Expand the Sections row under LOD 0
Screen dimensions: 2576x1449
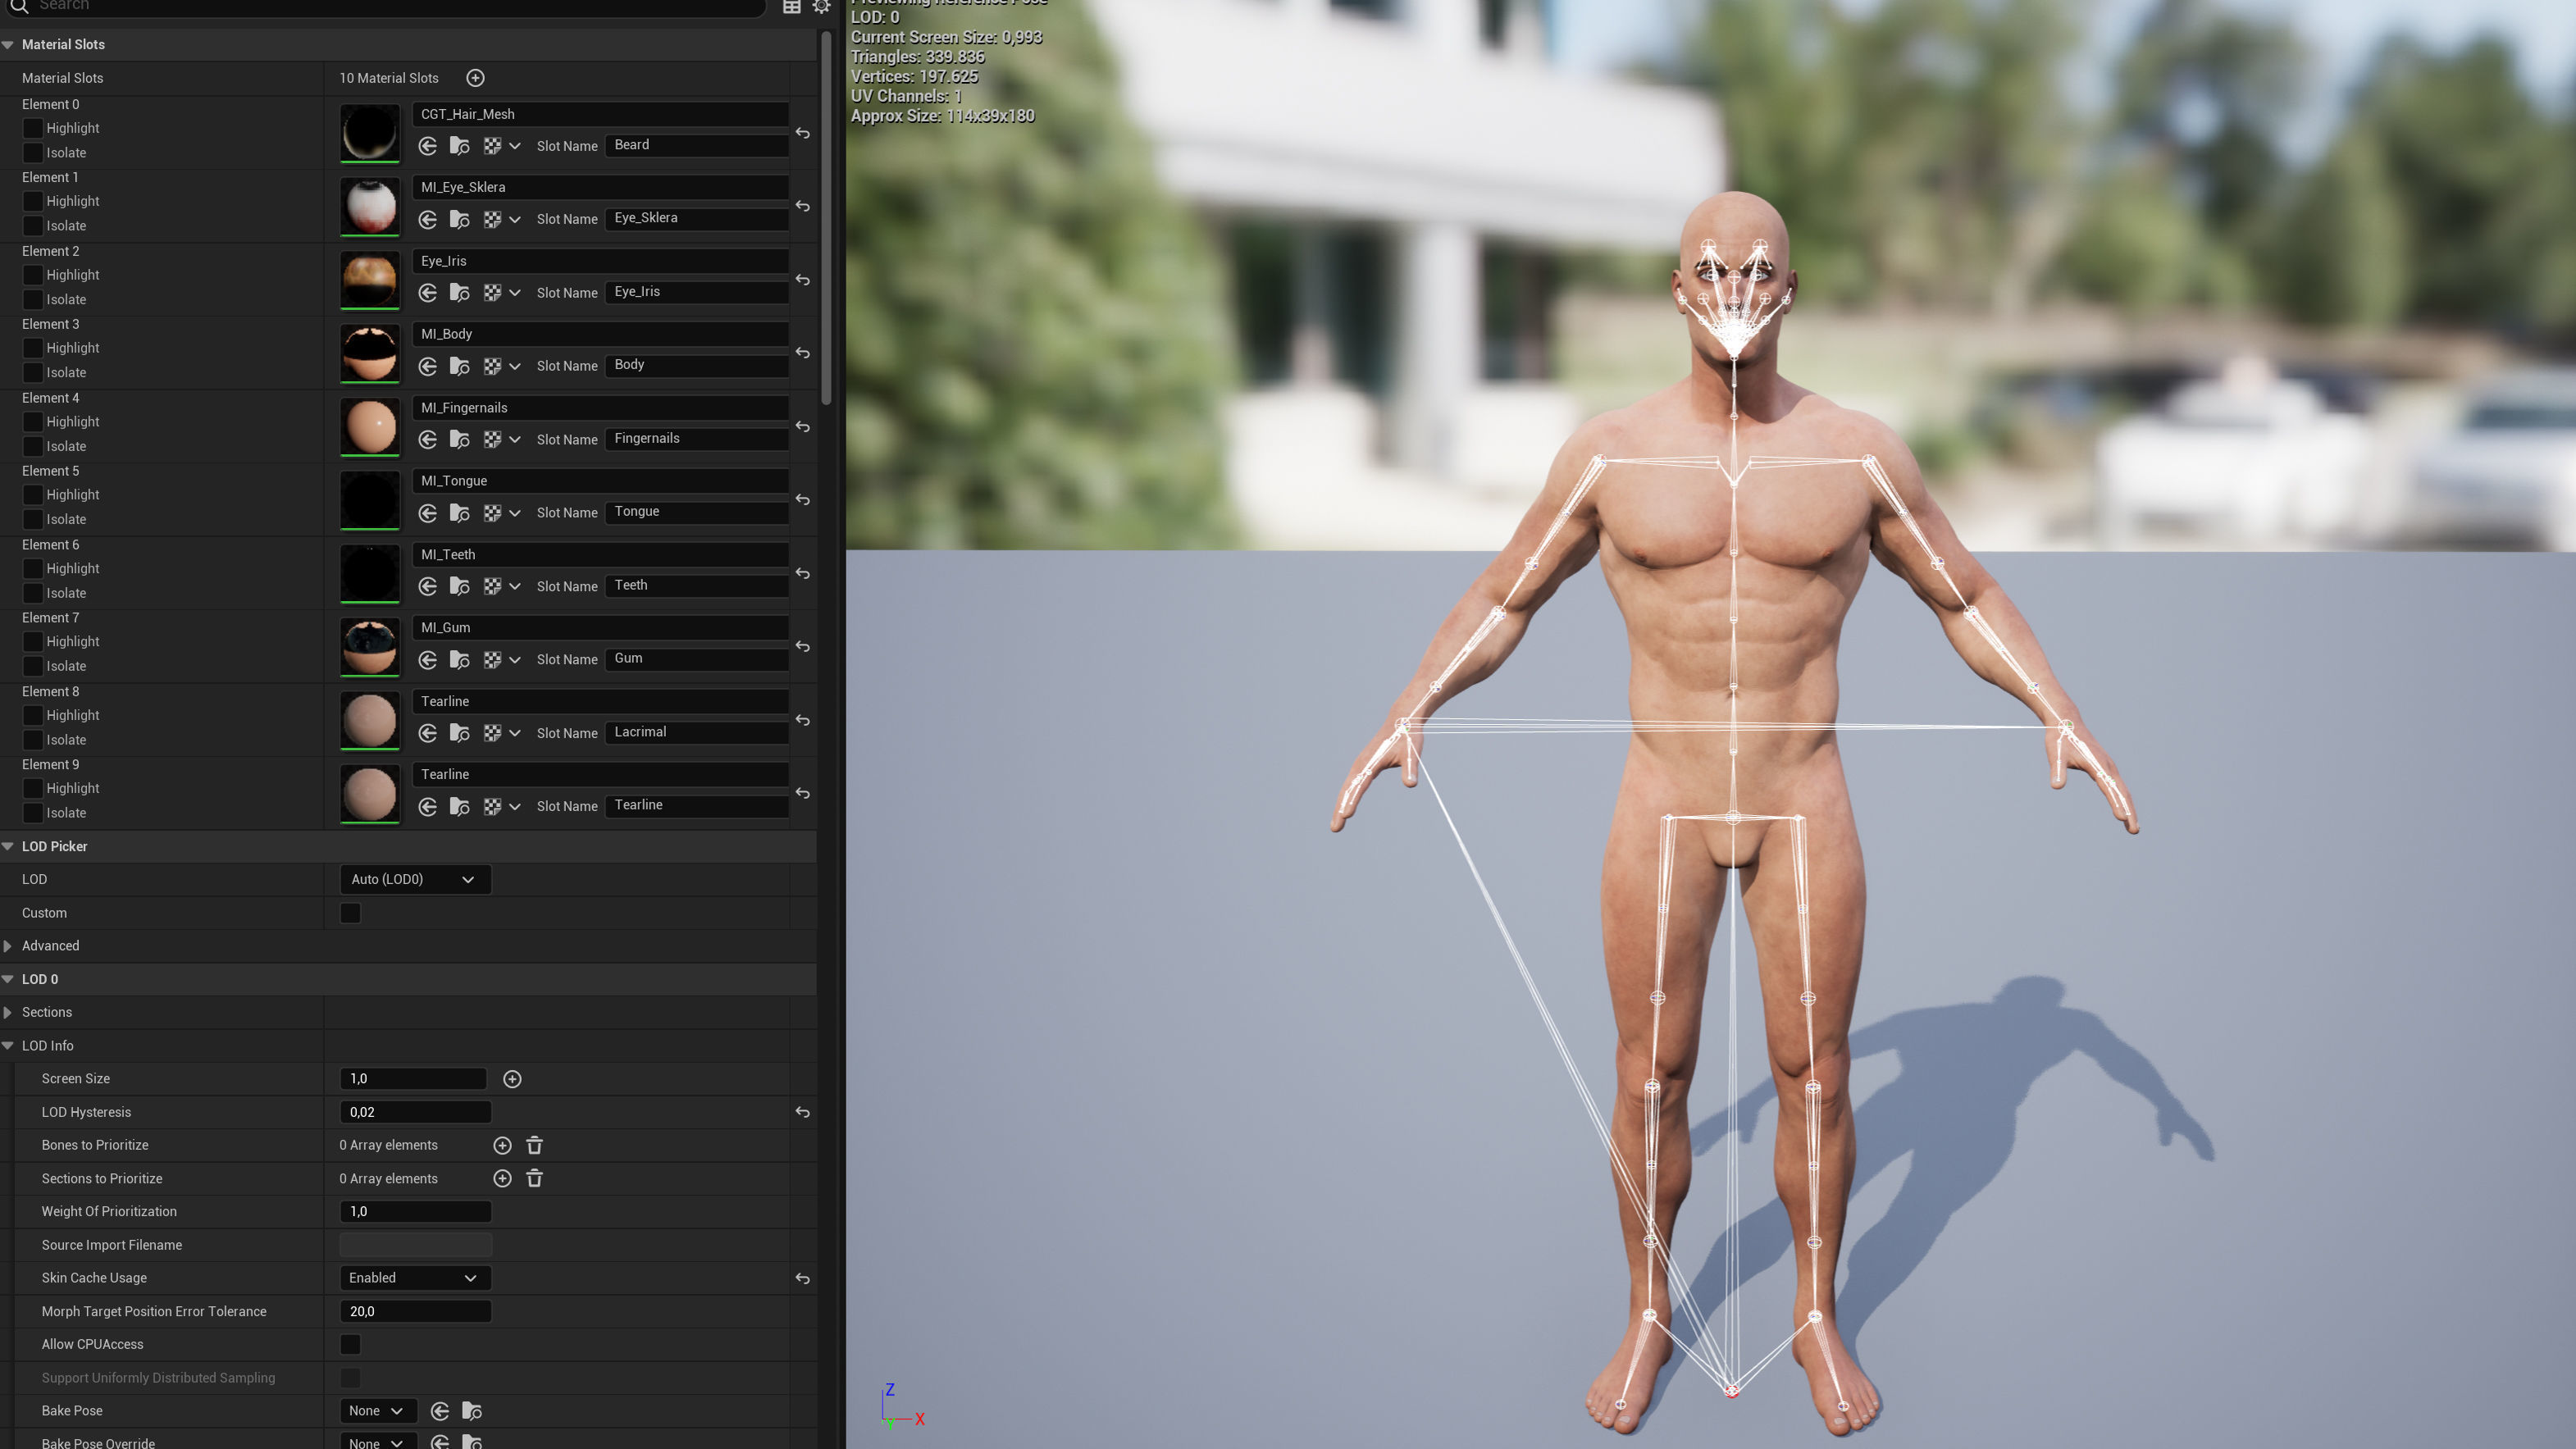pyautogui.click(x=8, y=1012)
